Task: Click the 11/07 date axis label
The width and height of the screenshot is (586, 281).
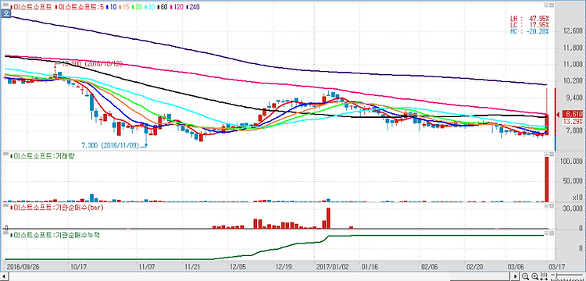Action: pyautogui.click(x=147, y=266)
